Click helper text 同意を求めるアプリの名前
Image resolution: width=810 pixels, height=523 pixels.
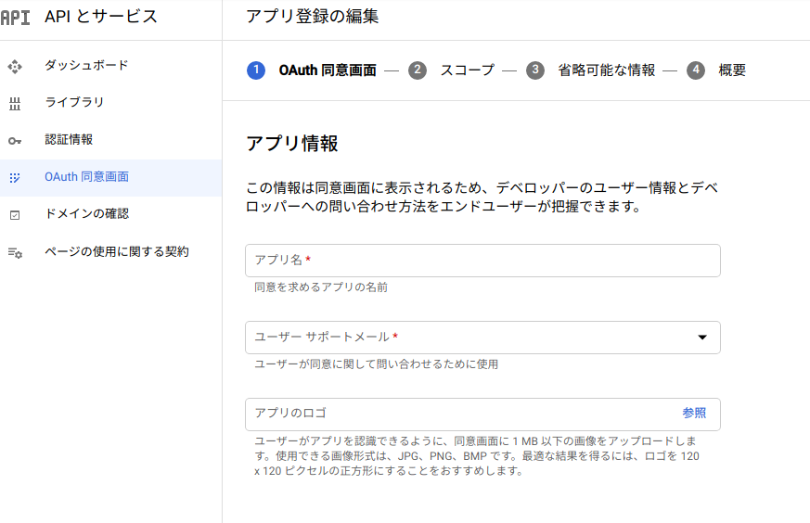click(x=321, y=287)
